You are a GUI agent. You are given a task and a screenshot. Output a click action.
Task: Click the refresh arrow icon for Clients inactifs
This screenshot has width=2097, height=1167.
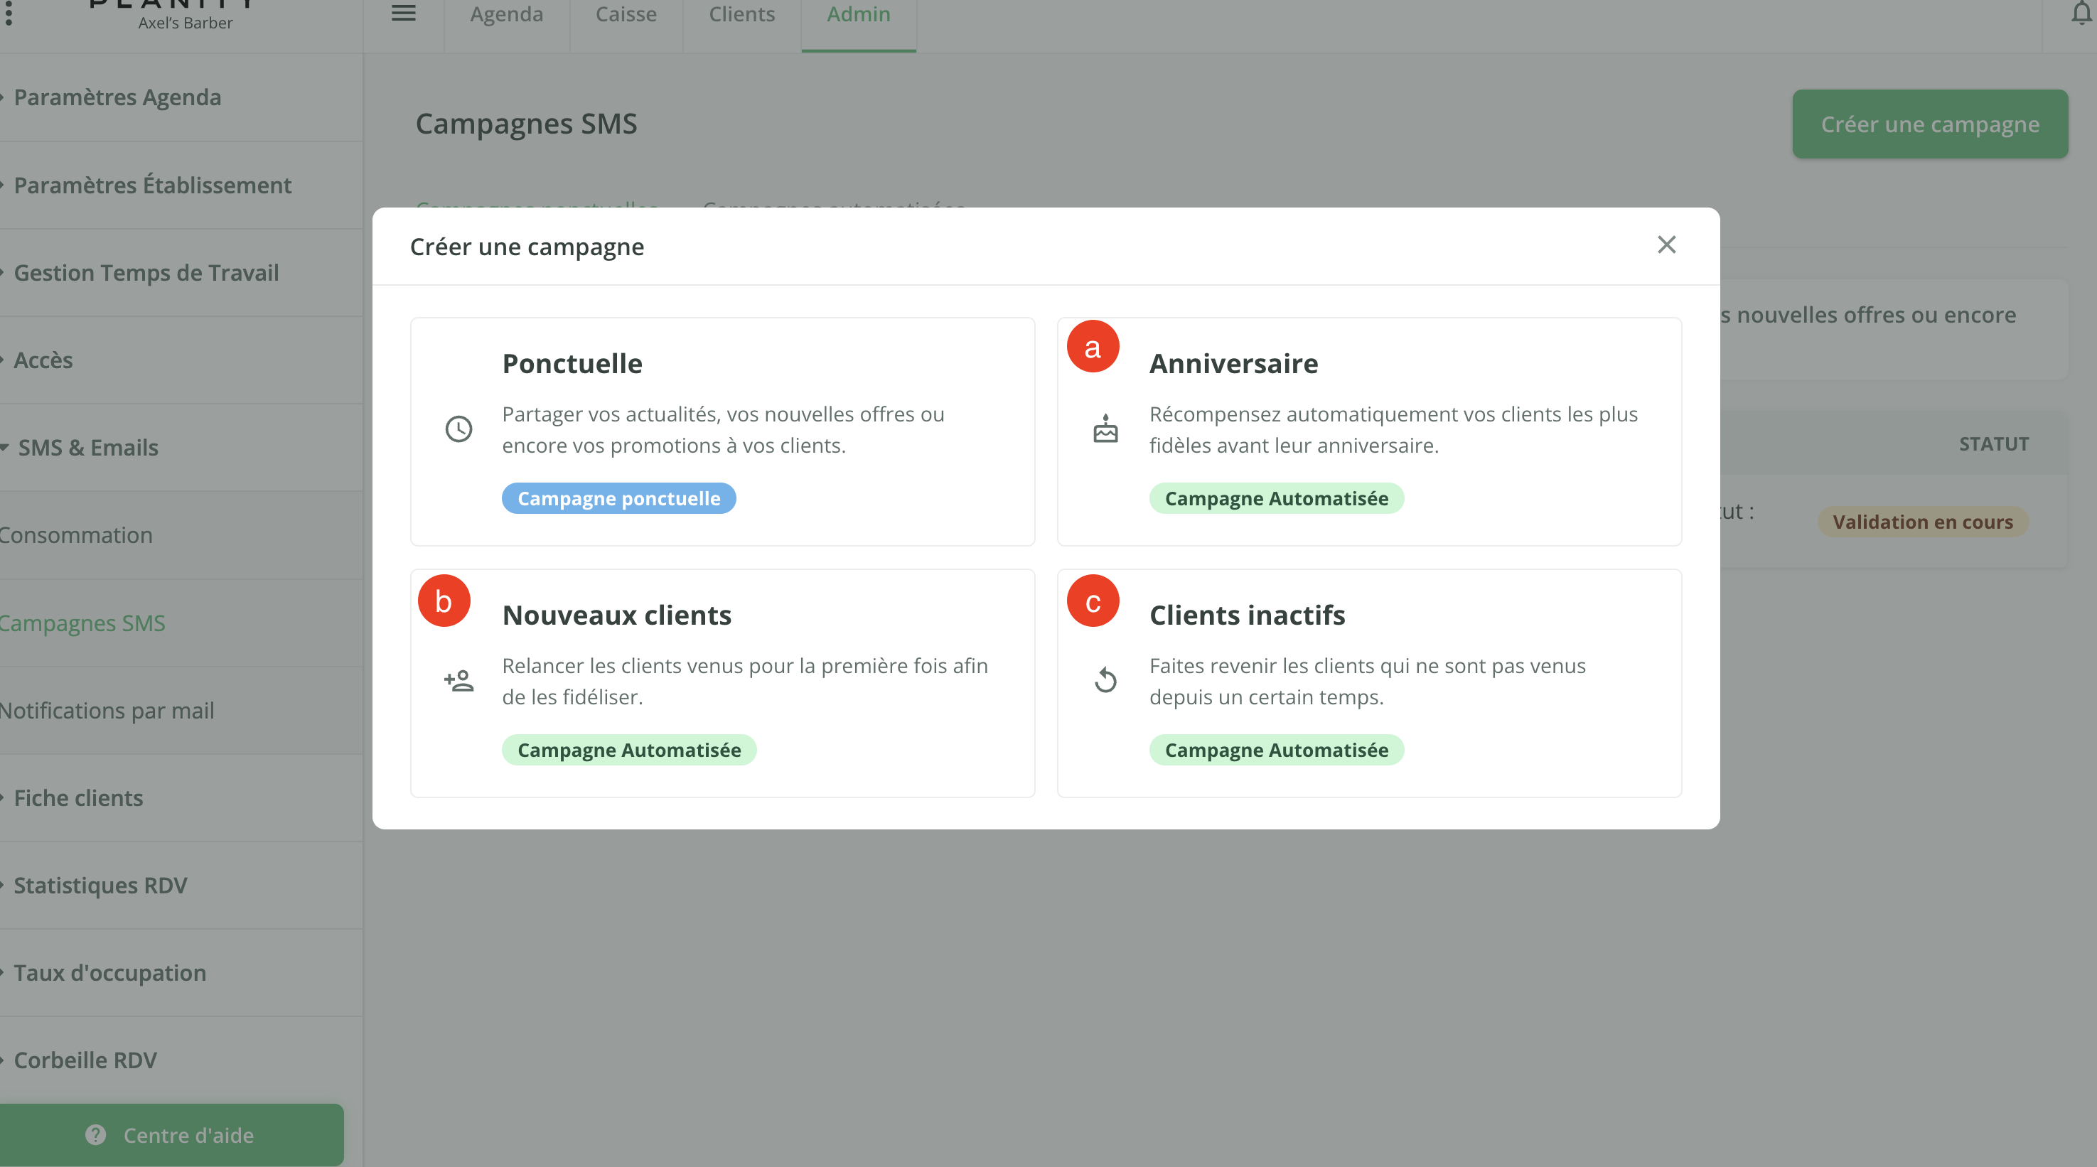(1105, 680)
